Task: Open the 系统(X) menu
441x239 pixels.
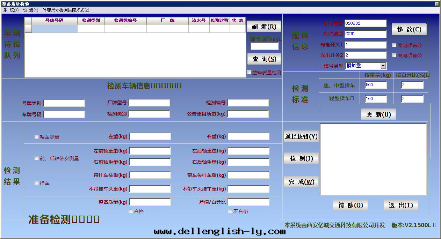Action: coord(11,10)
